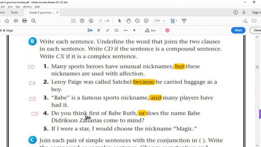Open the View menu
The height and width of the screenshot is (147, 261).
tap(10, 7)
